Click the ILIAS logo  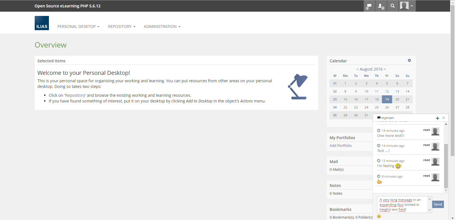tap(42, 23)
